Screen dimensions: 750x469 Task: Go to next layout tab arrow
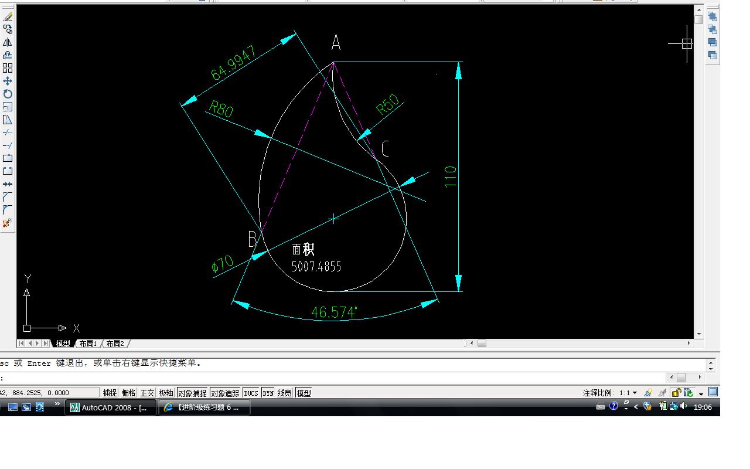pyautogui.click(x=37, y=344)
